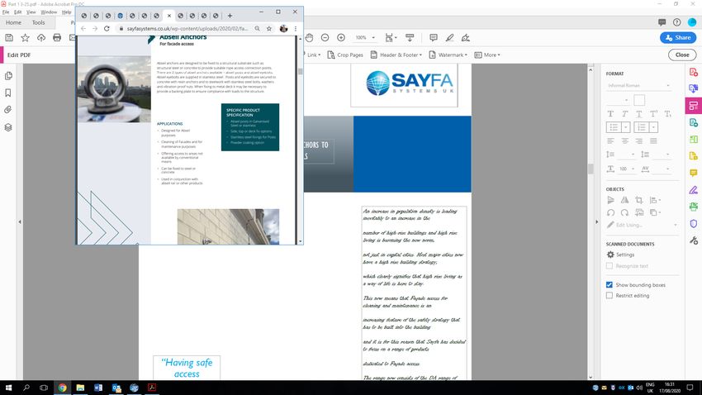Image resolution: width=702 pixels, height=395 pixels.
Task: Crop the selected object tool in Objects
Action: tap(639, 200)
